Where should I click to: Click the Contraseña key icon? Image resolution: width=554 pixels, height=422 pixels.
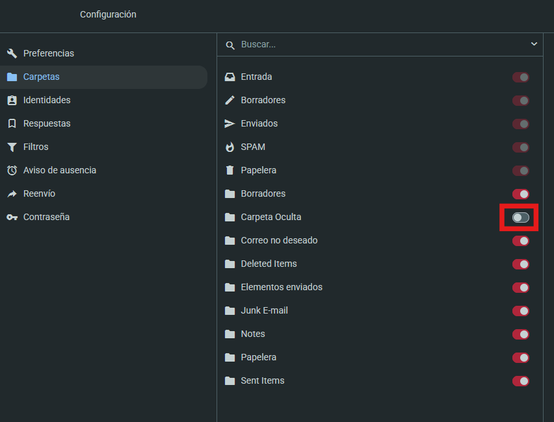(12, 217)
